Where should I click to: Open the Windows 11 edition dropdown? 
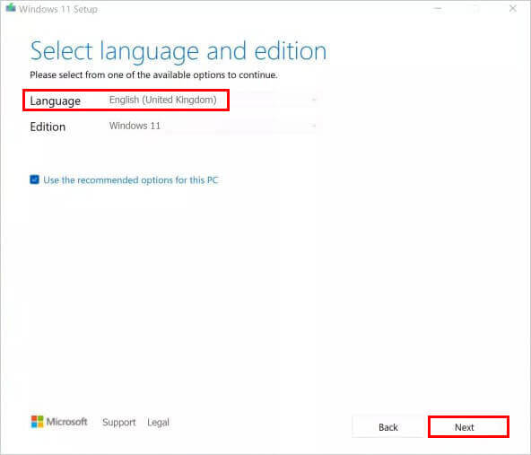[x=213, y=126]
